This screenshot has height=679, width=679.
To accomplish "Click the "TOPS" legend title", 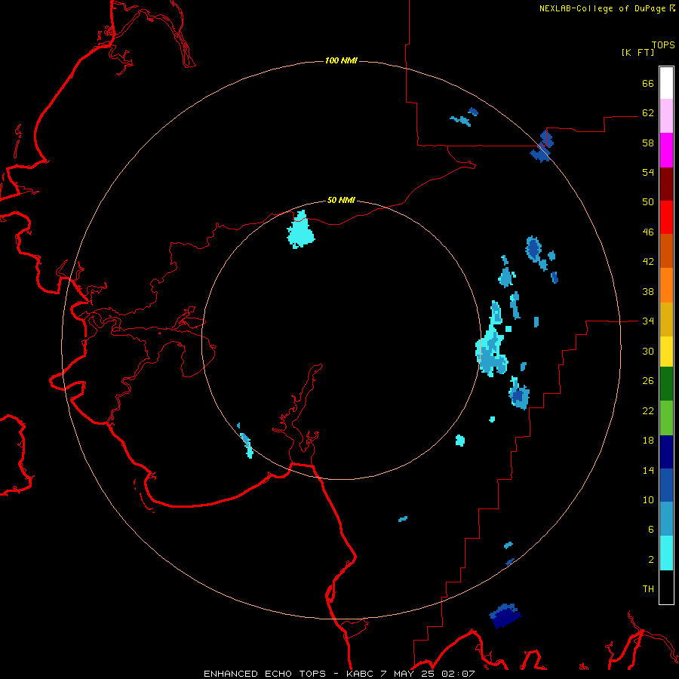I will point(663,45).
